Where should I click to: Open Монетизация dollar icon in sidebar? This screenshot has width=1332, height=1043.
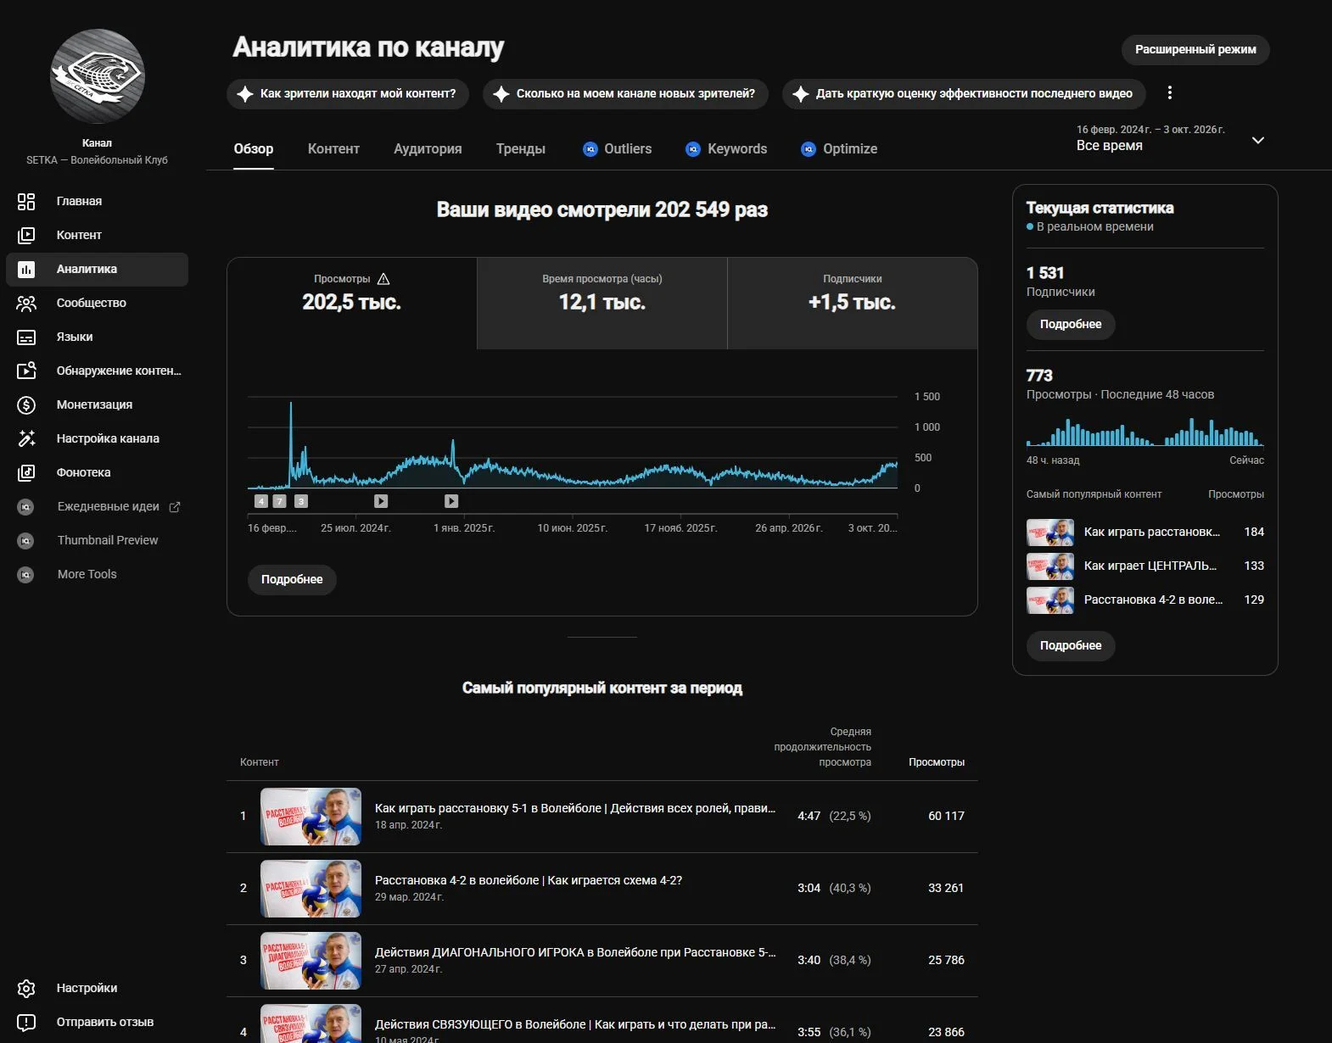[26, 404]
